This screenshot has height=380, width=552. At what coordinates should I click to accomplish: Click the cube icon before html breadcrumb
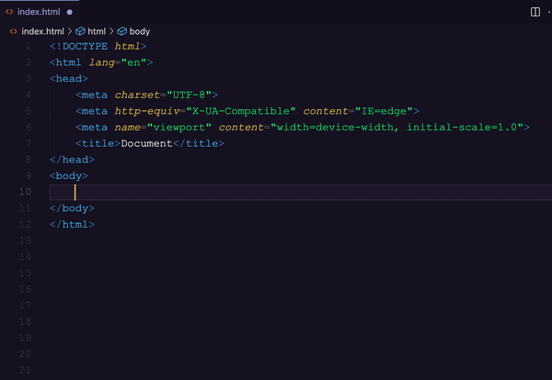[80, 31]
